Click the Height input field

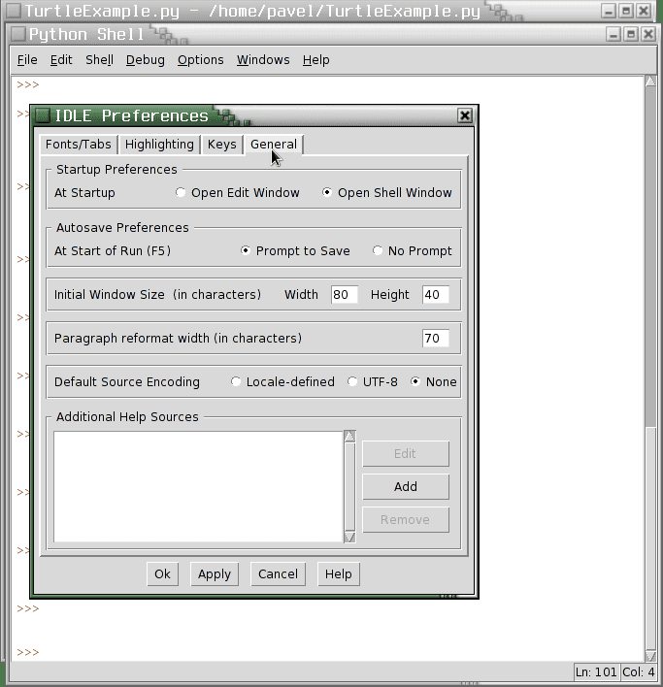(x=436, y=294)
